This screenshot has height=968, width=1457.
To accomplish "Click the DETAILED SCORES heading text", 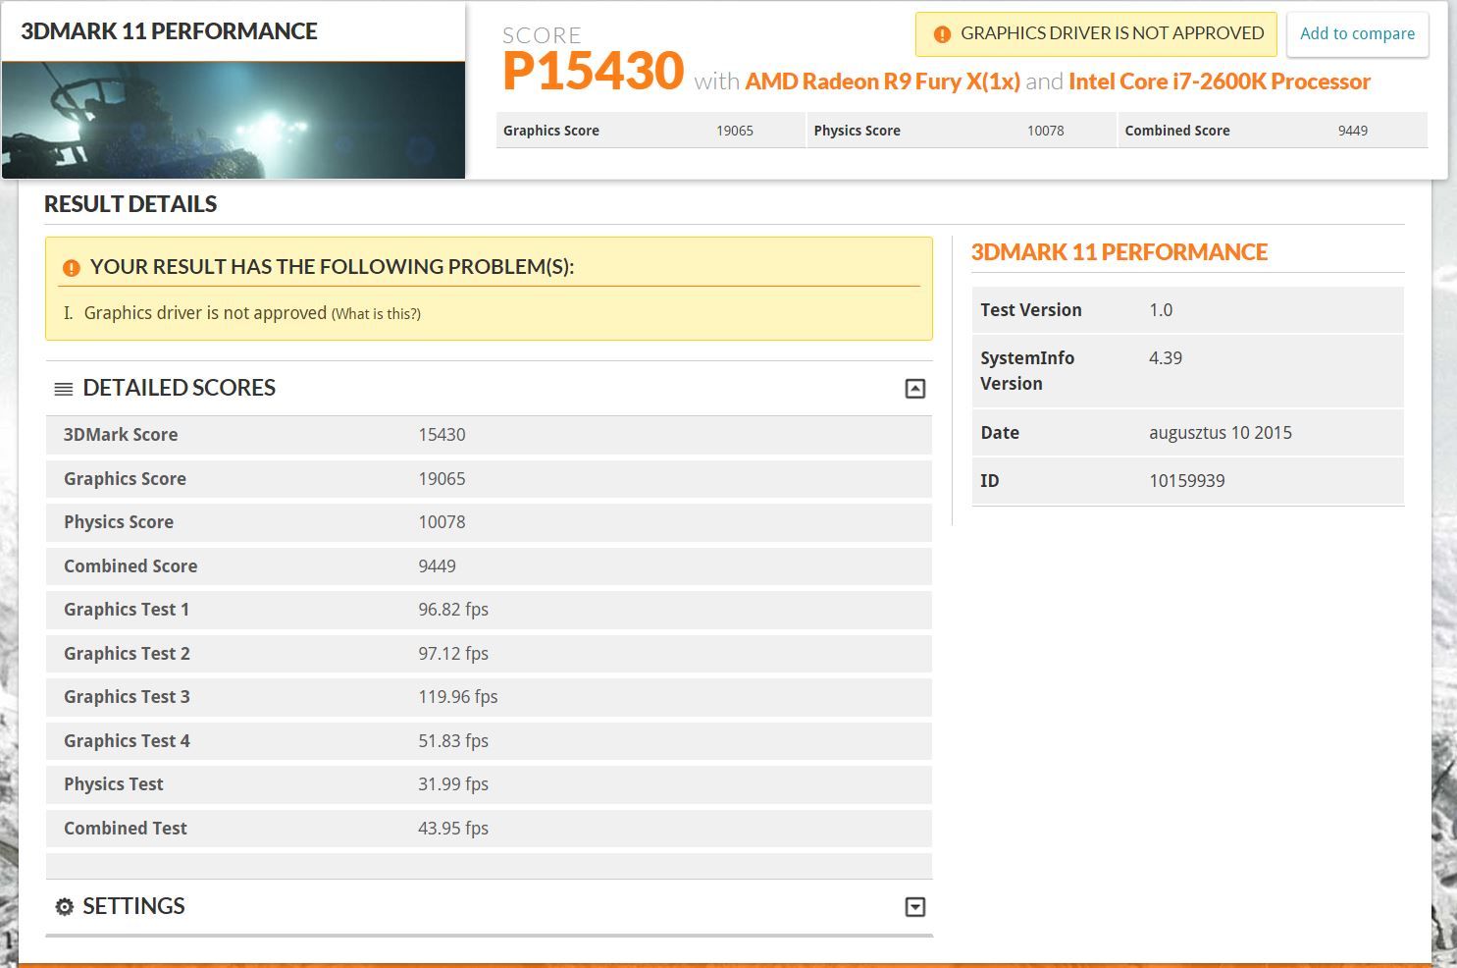I will coord(180,388).
